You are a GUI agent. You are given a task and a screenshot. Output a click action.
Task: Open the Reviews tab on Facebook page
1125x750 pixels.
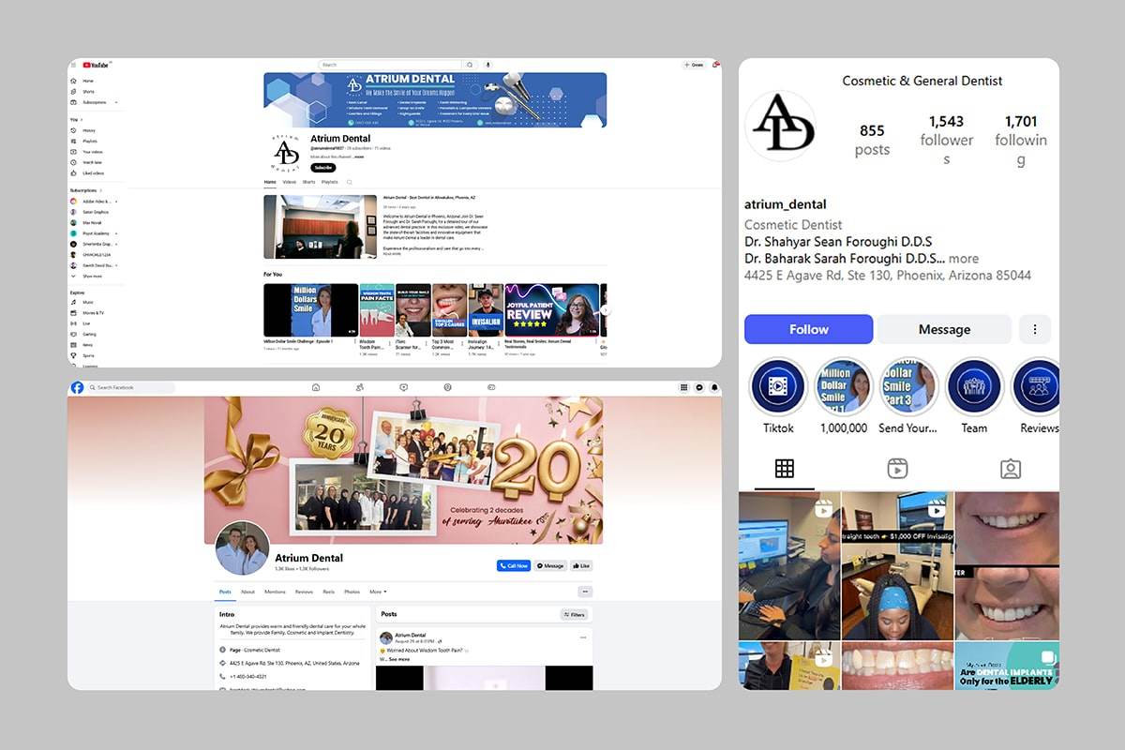coord(304,592)
